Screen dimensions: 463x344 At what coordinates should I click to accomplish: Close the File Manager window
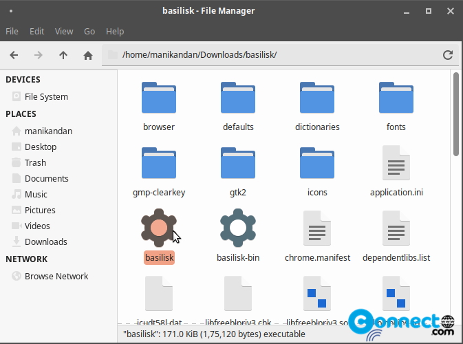pyautogui.click(x=451, y=11)
